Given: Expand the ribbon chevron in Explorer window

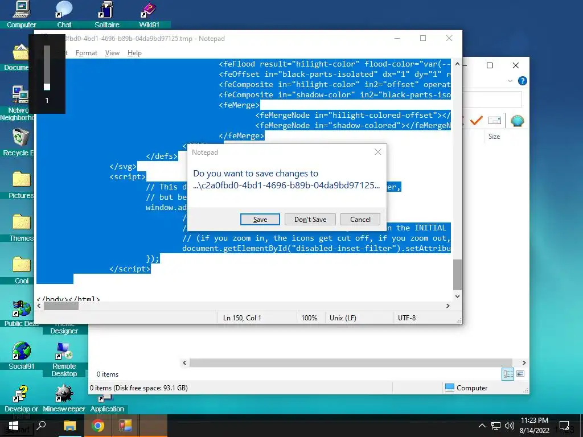Looking at the screenshot, I should 510,81.
